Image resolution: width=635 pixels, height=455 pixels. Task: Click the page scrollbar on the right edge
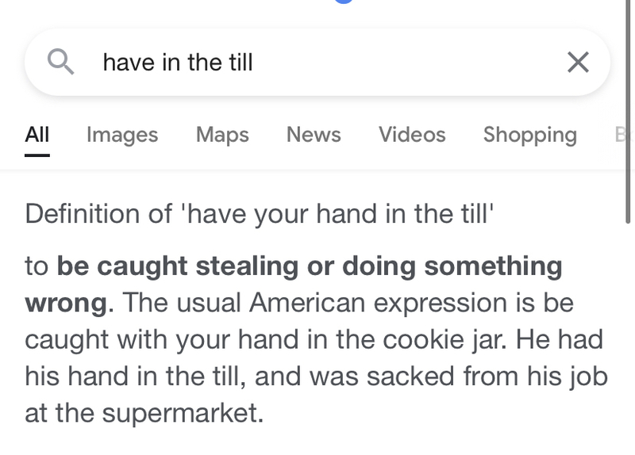coord(628,111)
